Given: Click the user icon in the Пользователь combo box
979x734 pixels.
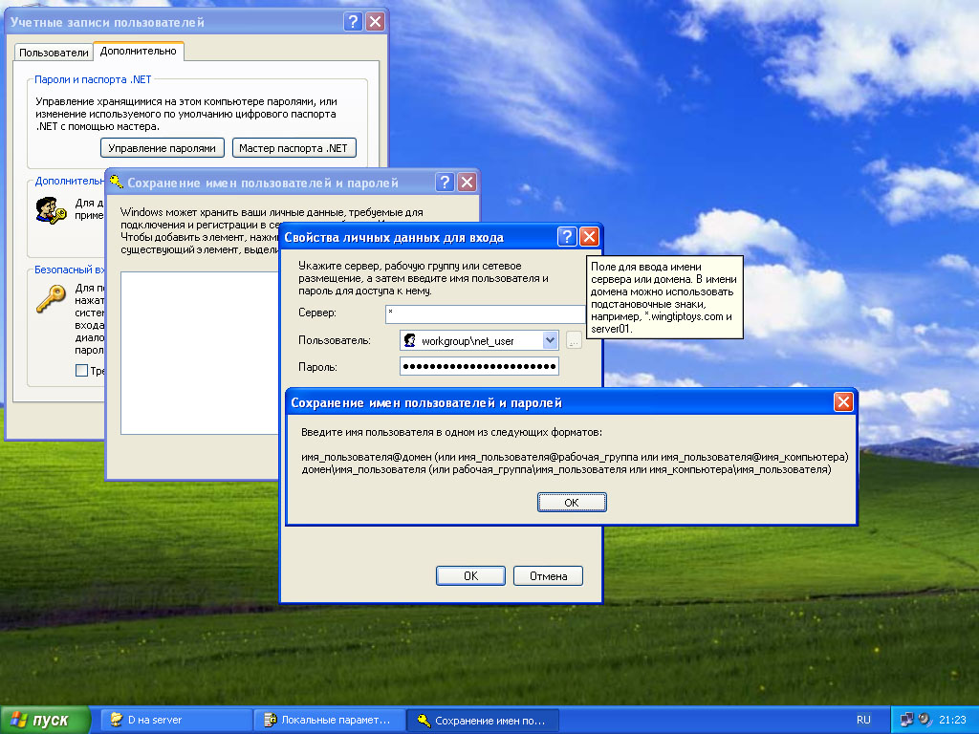Looking at the screenshot, I should click(409, 341).
